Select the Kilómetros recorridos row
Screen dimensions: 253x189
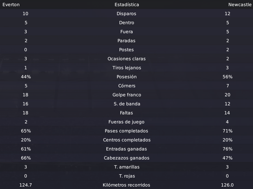(126, 185)
